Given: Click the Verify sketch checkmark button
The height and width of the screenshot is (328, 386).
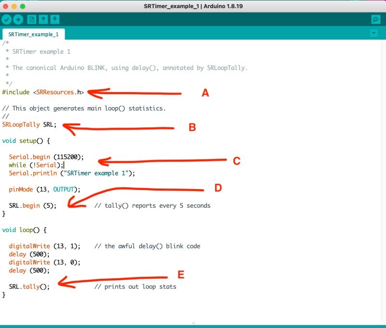Looking at the screenshot, I should [7, 19].
